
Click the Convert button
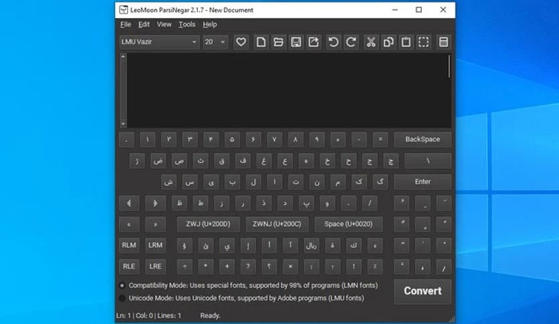click(x=423, y=291)
